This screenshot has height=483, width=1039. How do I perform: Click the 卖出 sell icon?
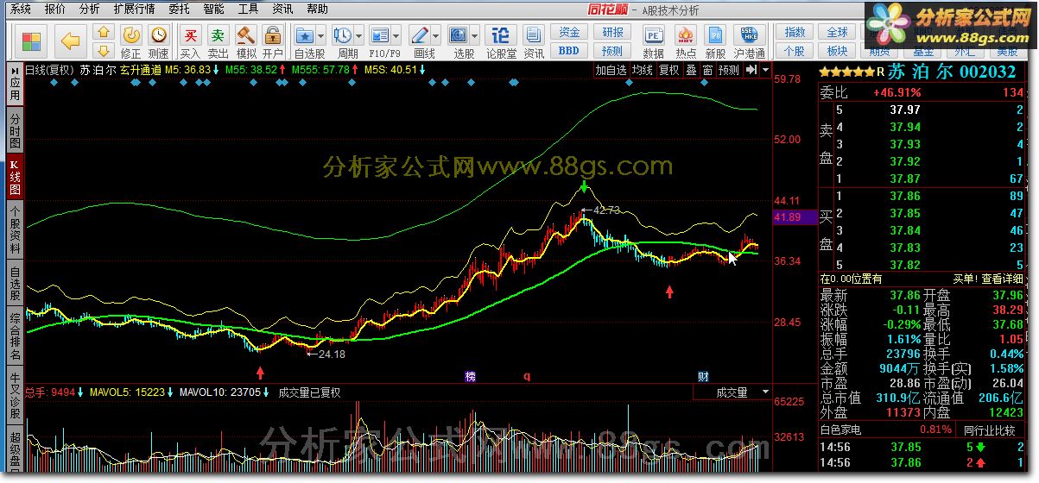pos(219,41)
